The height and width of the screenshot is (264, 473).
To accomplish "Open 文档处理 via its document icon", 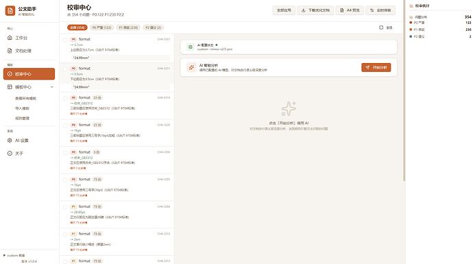I will pos(10,51).
